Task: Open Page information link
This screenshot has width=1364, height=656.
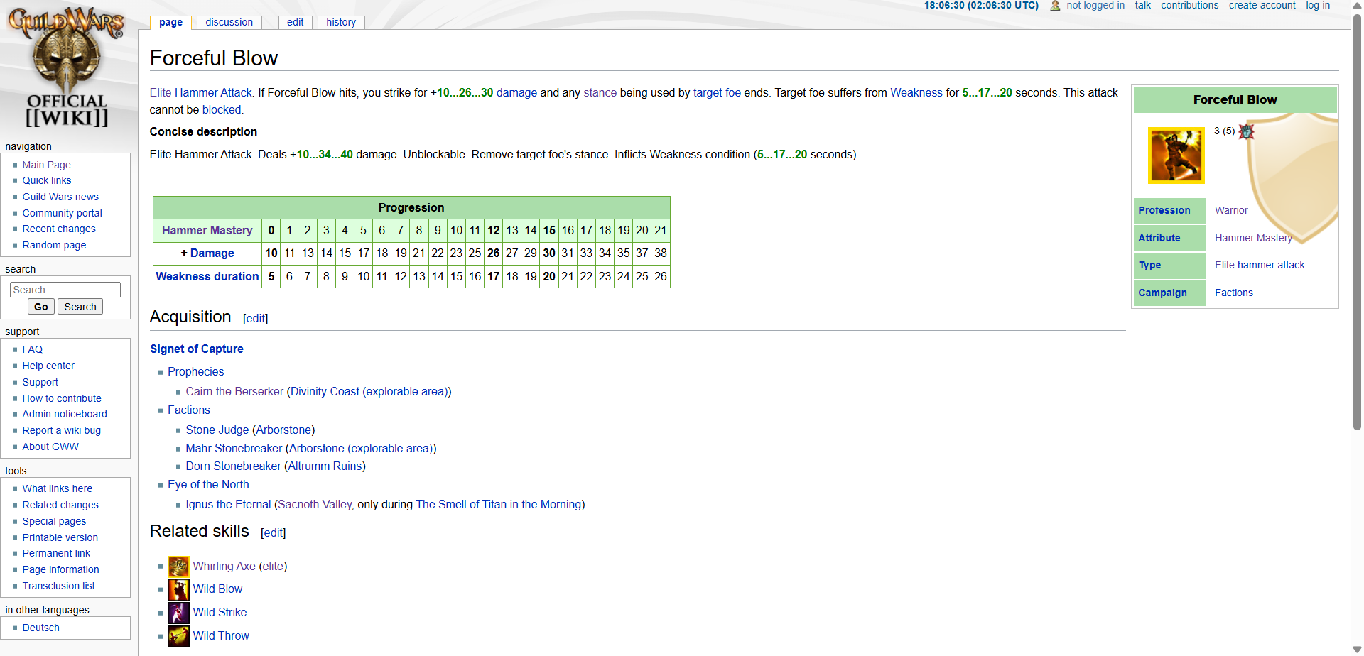Action: [60, 569]
